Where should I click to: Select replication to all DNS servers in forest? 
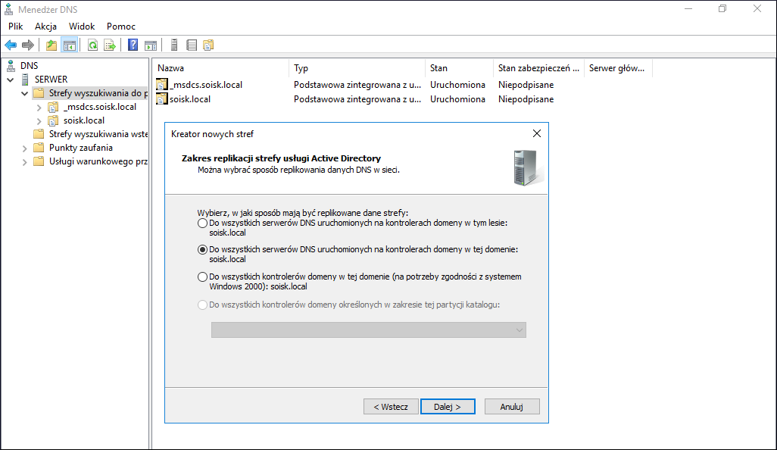202,223
